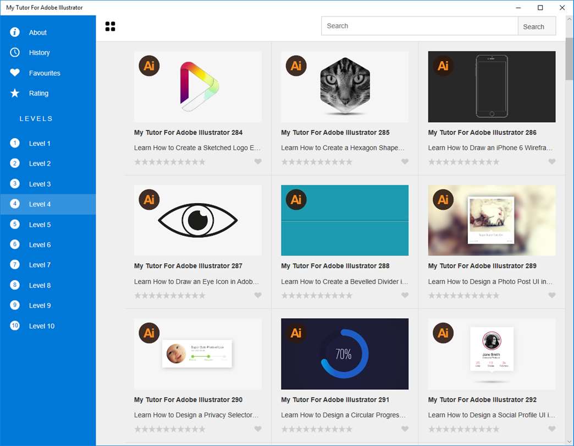Click the Level 5 number badge
The width and height of the screenshot is (574, 446).
(x=15, y=224)
